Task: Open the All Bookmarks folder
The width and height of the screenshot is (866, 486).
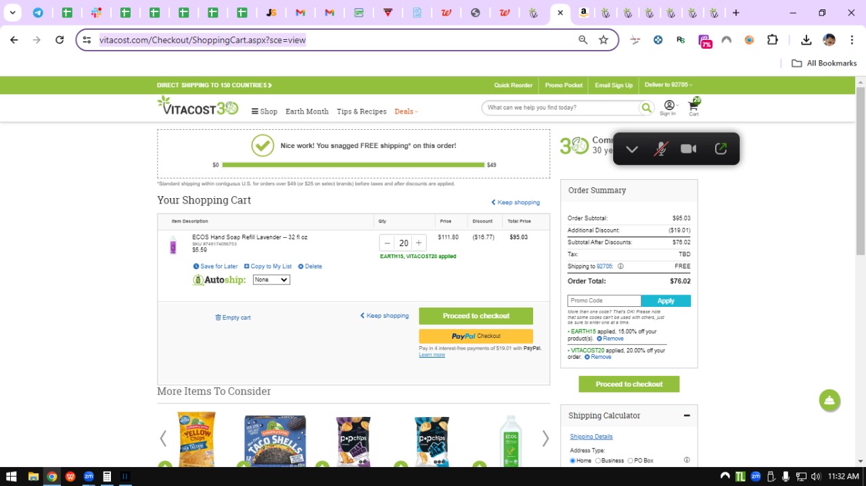Action: pos(824,63)
